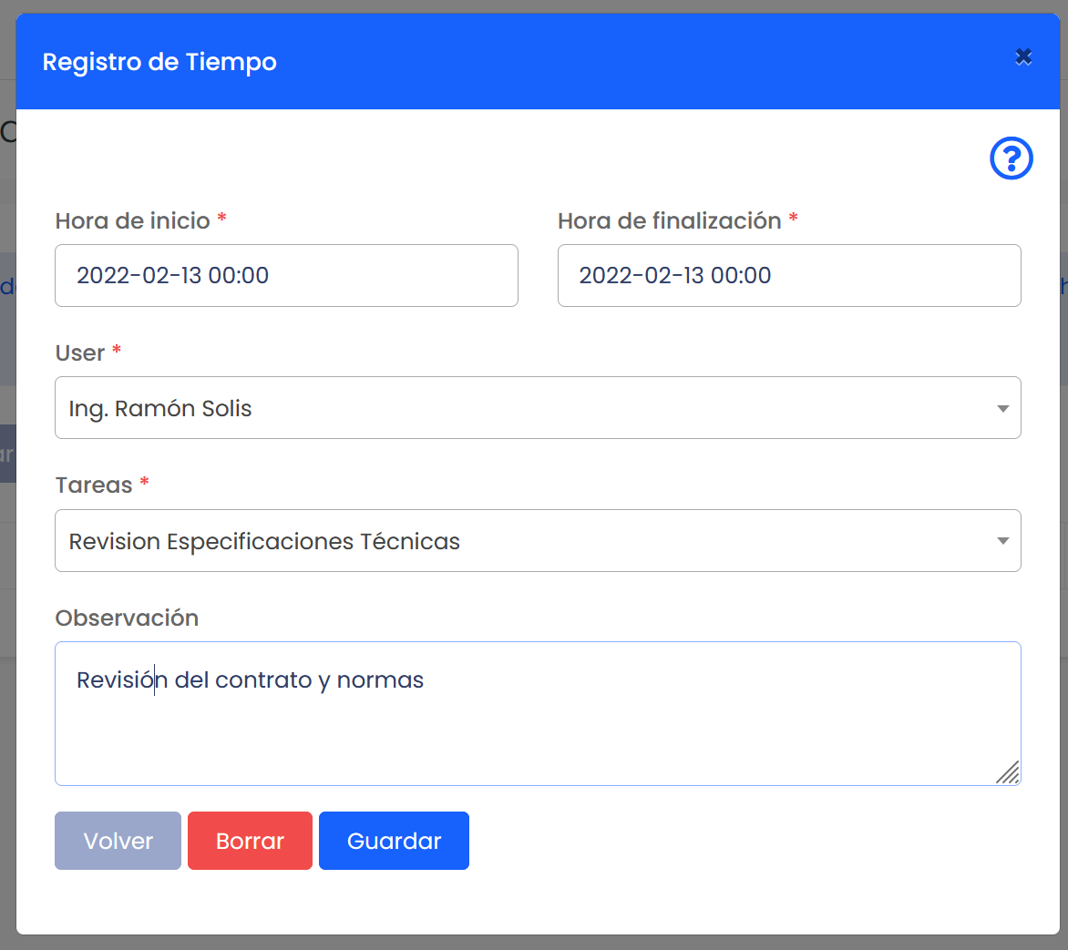Delete the entry with Borrar
This screenshot has width=1068, height=950.
pyautogui.click(x=250, y=841)
